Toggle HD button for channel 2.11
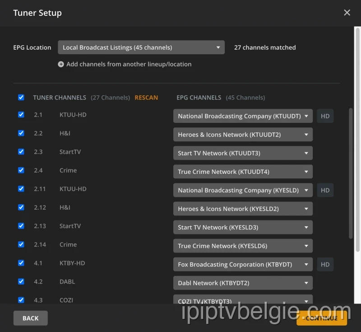The image size is (361, 332). (325, 190)
